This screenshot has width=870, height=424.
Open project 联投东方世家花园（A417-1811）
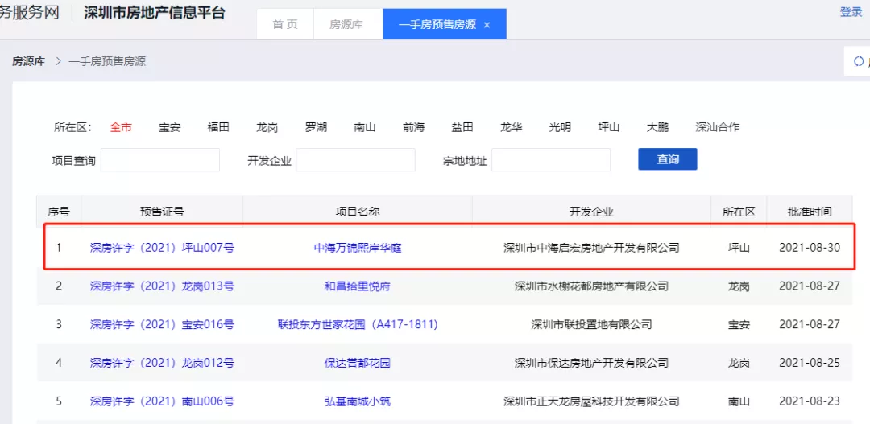point(358,324)
